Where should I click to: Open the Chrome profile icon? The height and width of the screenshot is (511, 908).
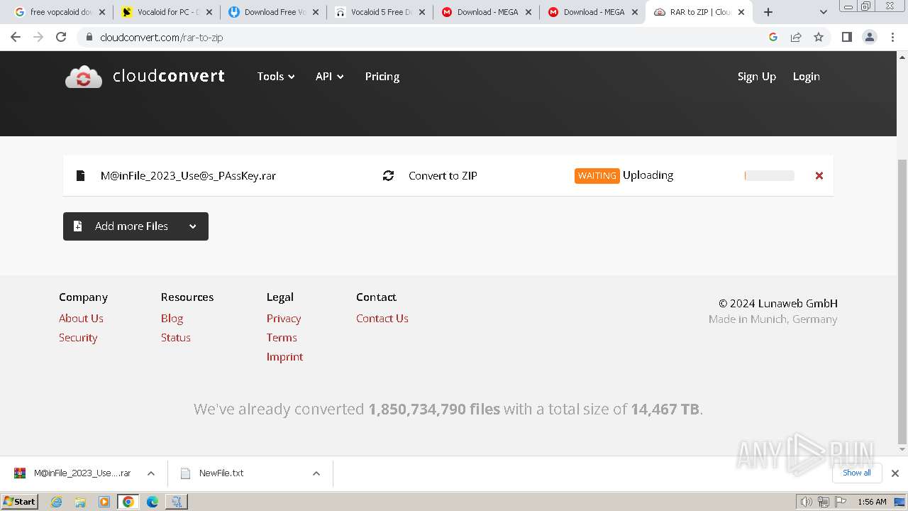pos(870,37)
